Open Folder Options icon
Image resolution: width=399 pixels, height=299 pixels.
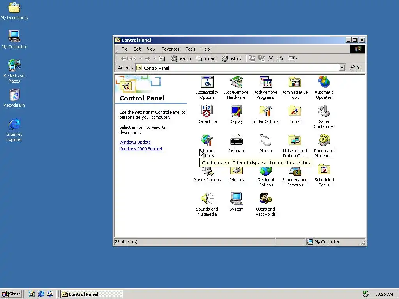pos(265,114)
